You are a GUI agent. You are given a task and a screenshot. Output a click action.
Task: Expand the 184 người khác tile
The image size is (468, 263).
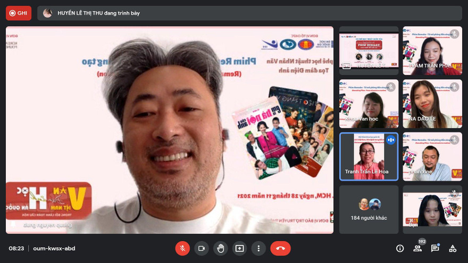click(369, 209)
